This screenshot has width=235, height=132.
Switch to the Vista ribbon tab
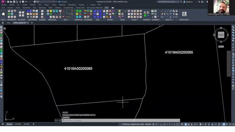coord(35,8)
